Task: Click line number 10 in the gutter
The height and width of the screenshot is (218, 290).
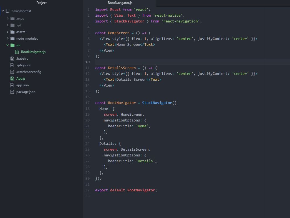Action: 87,62
